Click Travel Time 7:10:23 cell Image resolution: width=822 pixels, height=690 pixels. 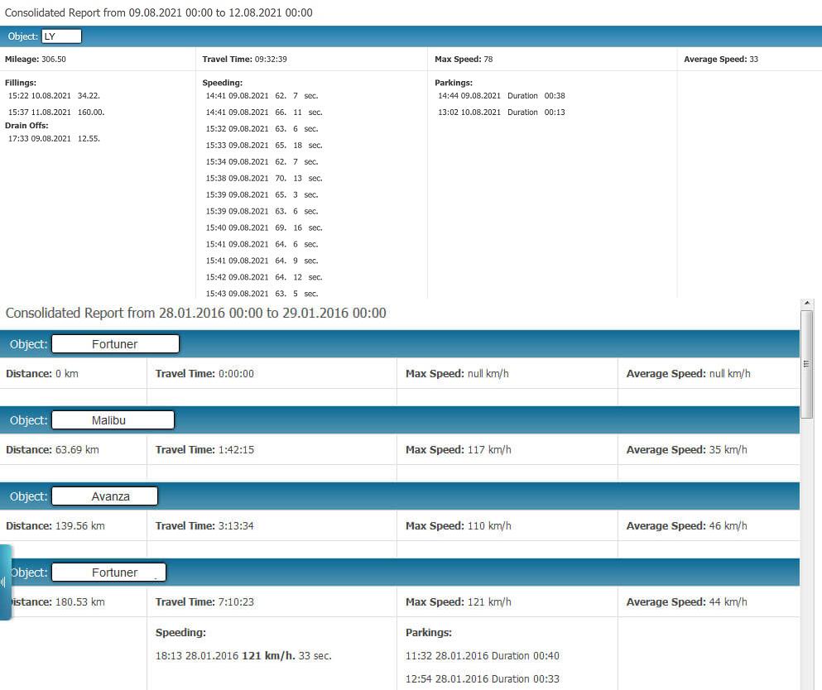click(x=272, y=601)
